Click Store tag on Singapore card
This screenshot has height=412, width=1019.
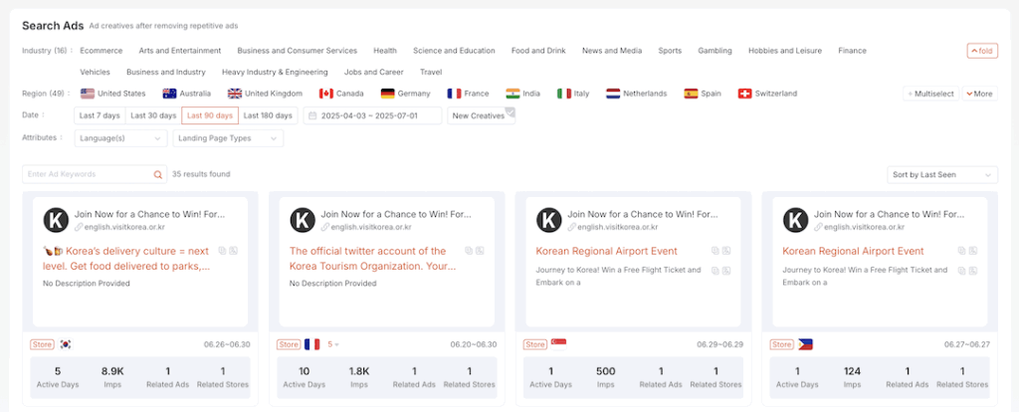535,344
